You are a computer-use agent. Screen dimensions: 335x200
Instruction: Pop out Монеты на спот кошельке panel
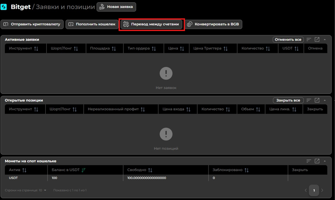pyautogui.click(x=317, y=161)
